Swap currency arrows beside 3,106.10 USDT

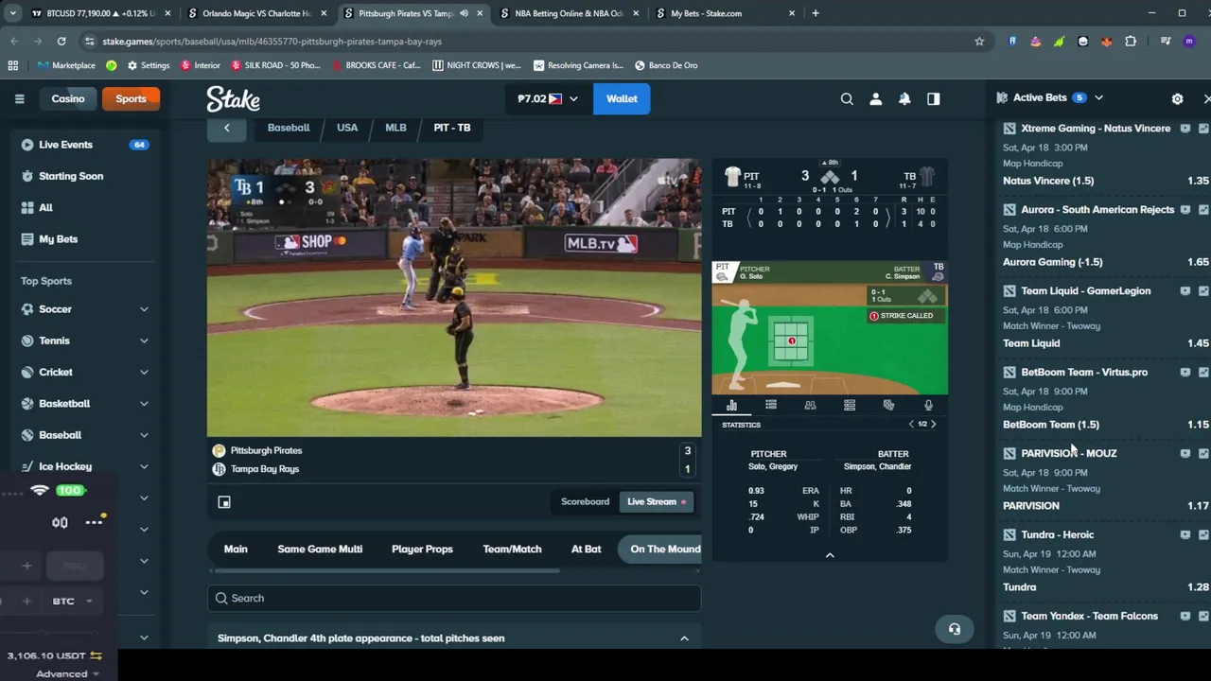(x=96, y=655)
